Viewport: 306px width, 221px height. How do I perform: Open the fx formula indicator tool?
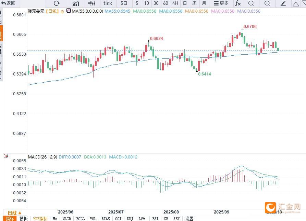pos(237,3)
